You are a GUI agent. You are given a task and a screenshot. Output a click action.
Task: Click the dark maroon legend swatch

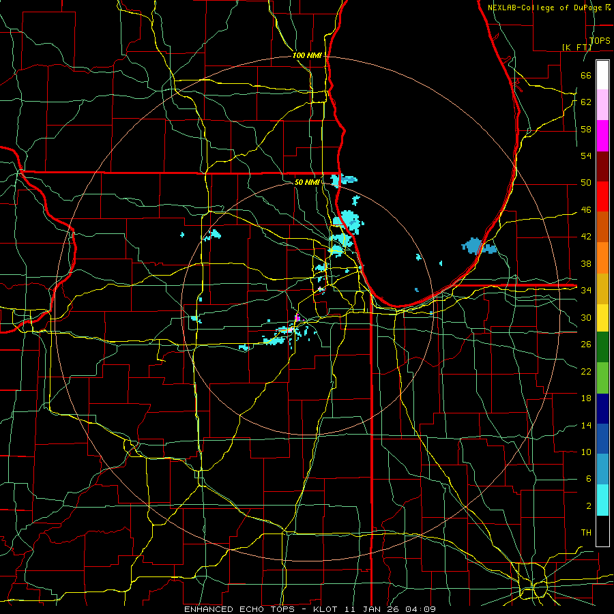click(602, 166)
